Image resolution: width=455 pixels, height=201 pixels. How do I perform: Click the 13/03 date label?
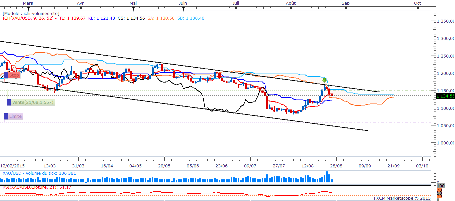[x=49, y=165]
